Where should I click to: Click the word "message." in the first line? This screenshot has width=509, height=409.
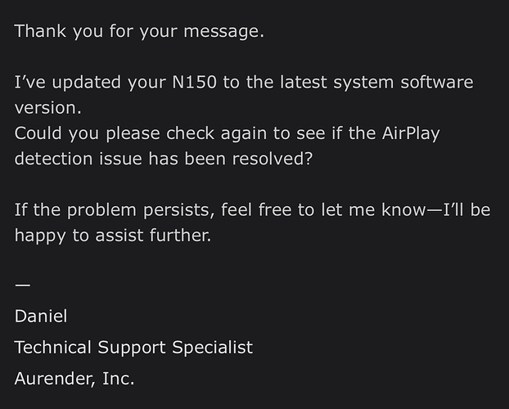point(230,33)
